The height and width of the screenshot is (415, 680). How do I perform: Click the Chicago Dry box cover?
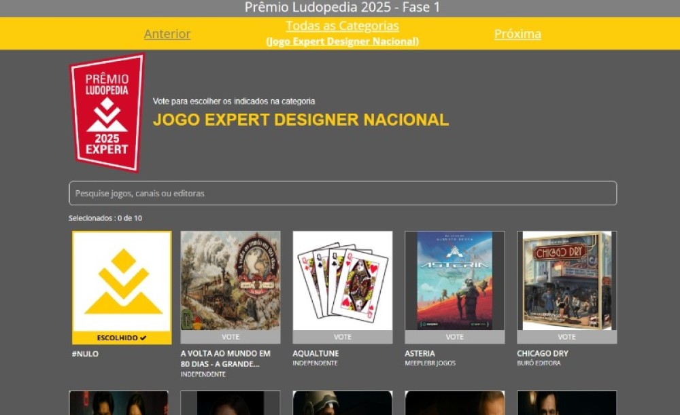click(x=566, y=281)
